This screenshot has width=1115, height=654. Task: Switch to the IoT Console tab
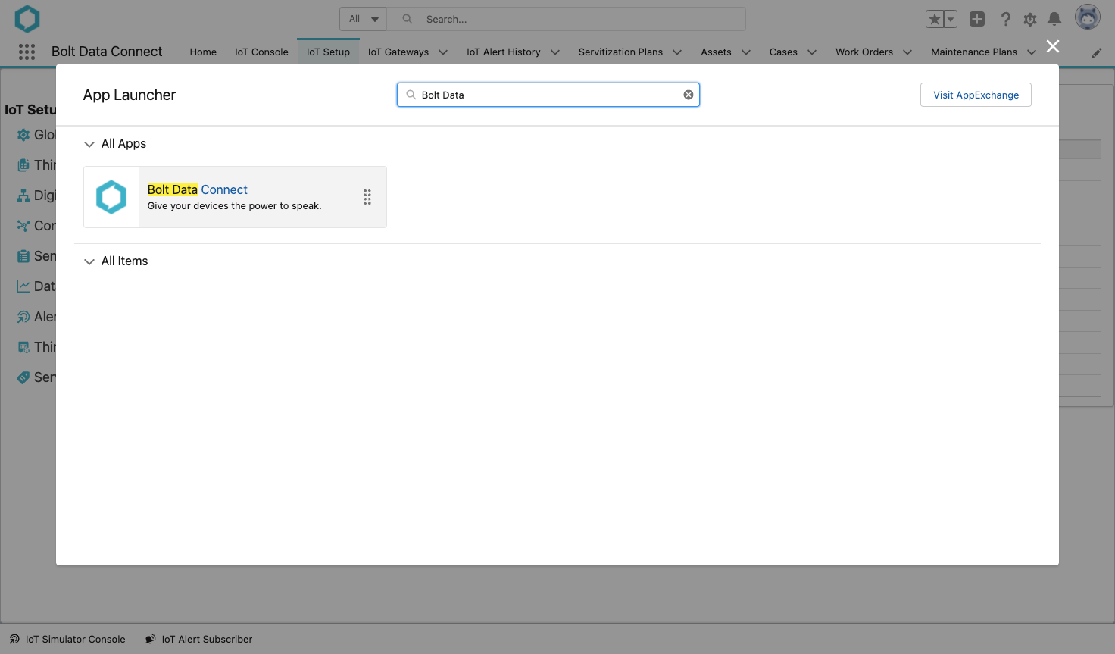(x=261, y=52)
